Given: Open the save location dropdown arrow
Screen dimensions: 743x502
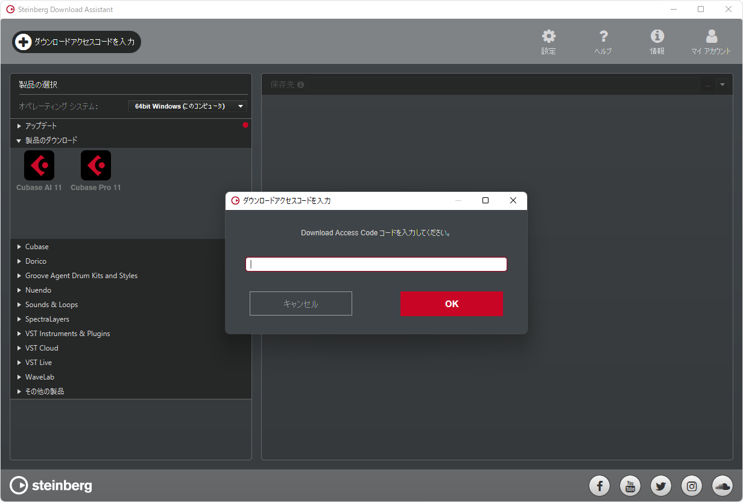Looking at the screenshot, I should [722, 84].
